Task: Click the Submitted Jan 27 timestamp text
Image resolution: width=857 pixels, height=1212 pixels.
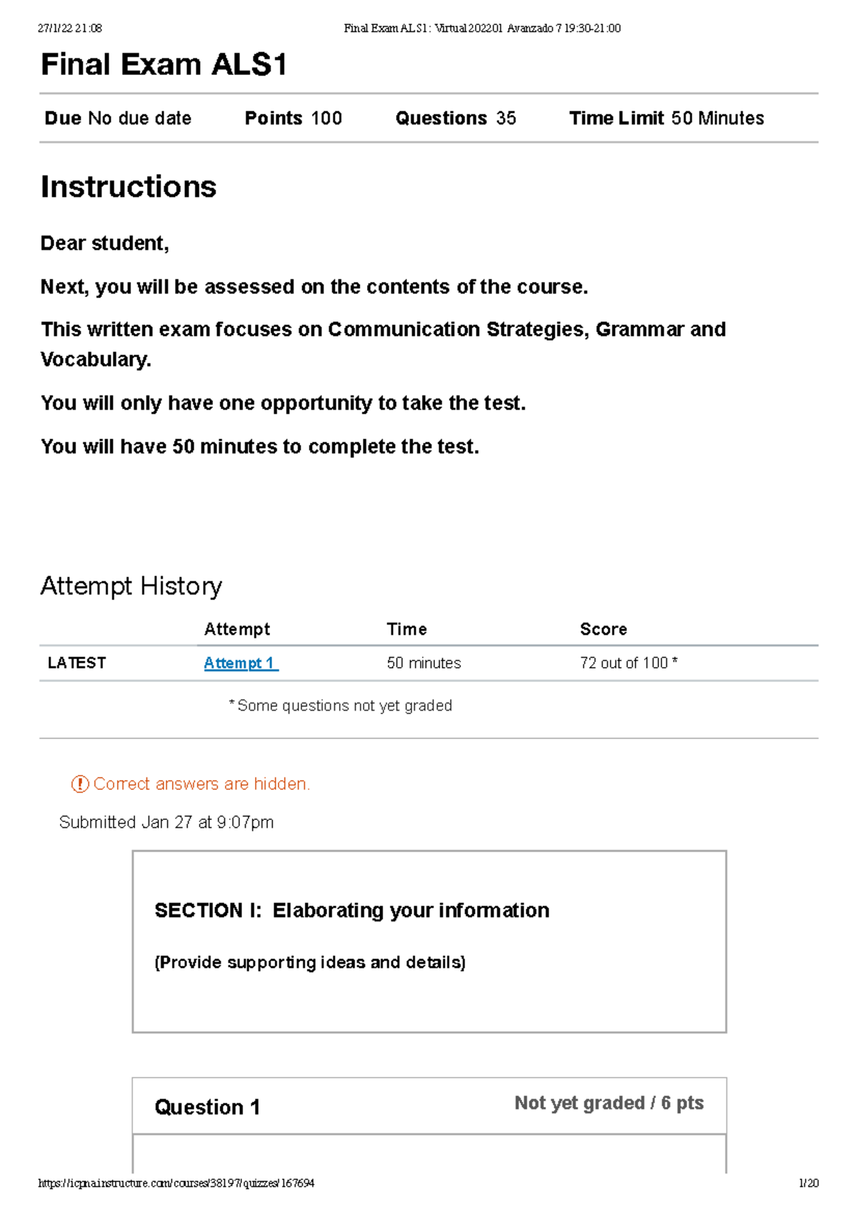Action: tap(166, 823)
